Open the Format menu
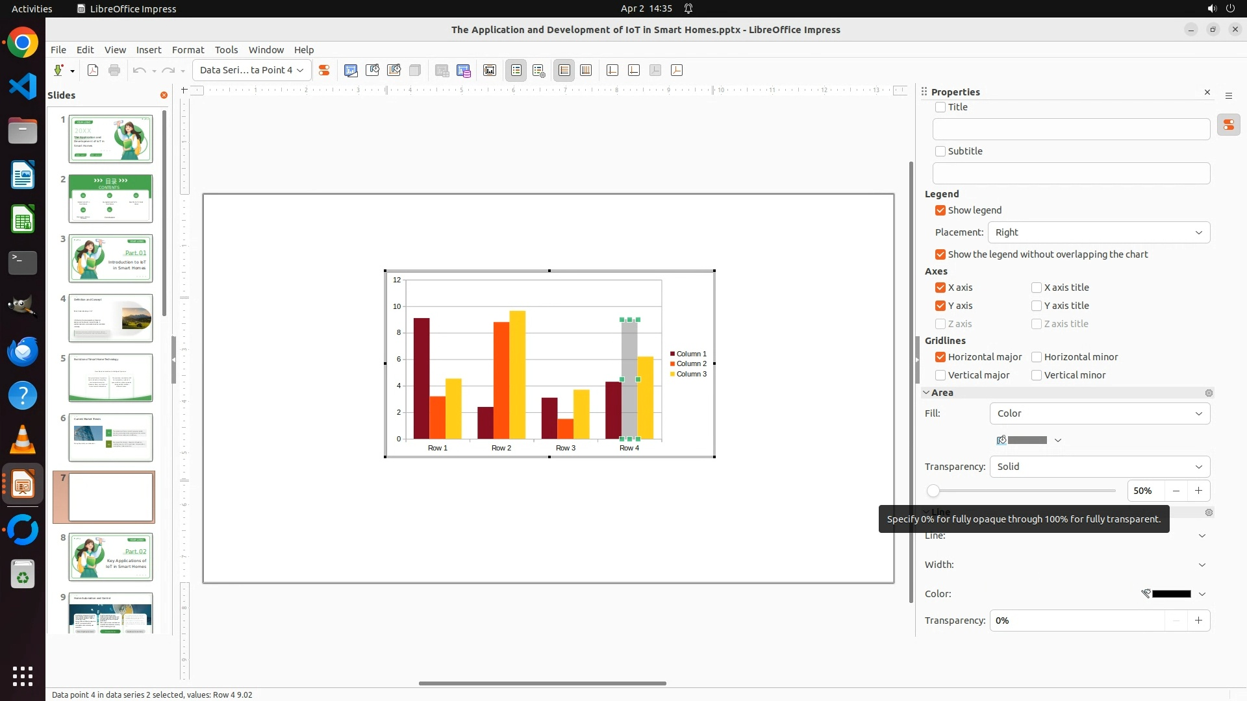Image resolution: width=1247 pixels, height=701 pixels. [x=188, y=50]
